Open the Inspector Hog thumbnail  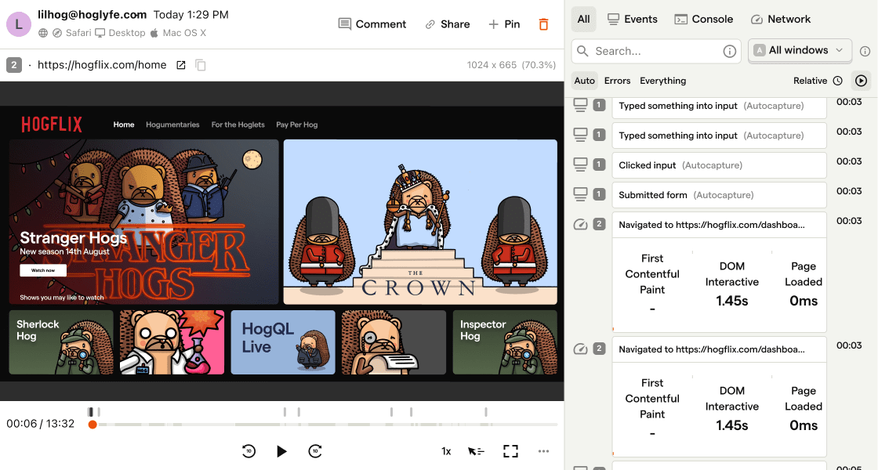coord(505,342)
